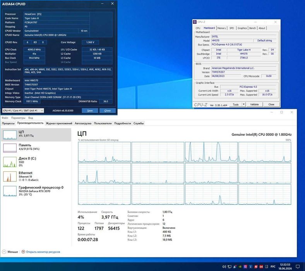Open the Memory tab in CPU-Z
The height and width of the screenshot is (271, 305).
pyautogui.click(x=221, y=28)
